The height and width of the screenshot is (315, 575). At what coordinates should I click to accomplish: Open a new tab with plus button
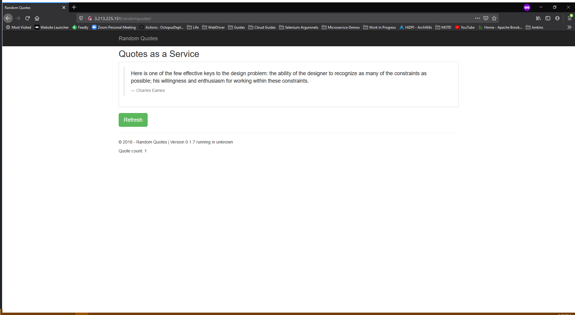pyautogui.click(x=74, y=7)
